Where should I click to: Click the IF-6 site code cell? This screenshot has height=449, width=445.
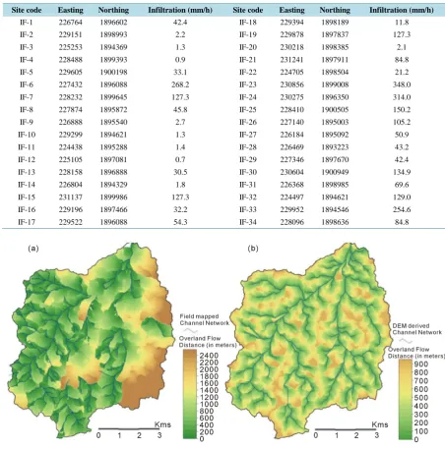click(27, 84)
